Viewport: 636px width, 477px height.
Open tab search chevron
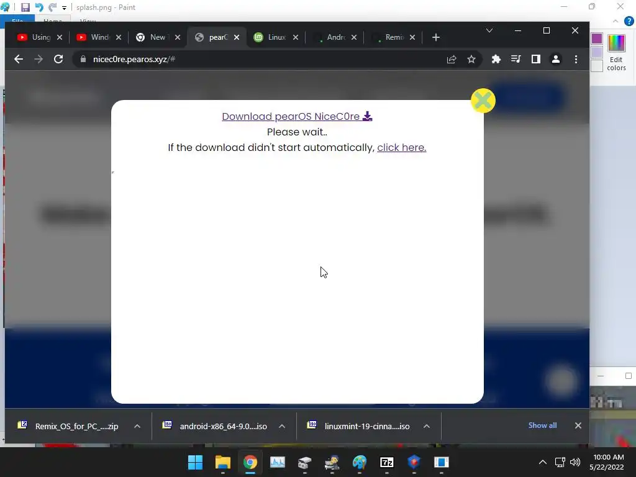pos(489,30)
